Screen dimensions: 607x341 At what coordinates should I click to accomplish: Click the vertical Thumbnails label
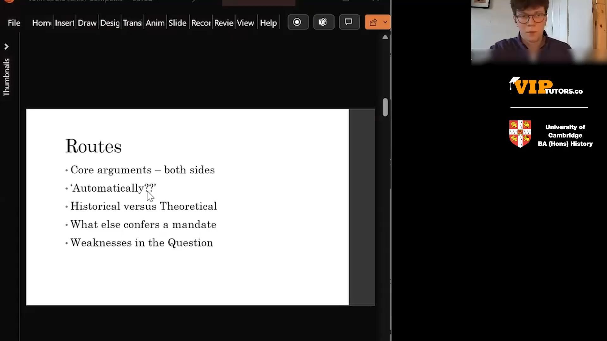point(6,77)
